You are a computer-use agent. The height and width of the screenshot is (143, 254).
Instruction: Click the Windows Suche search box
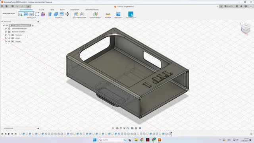112,140
